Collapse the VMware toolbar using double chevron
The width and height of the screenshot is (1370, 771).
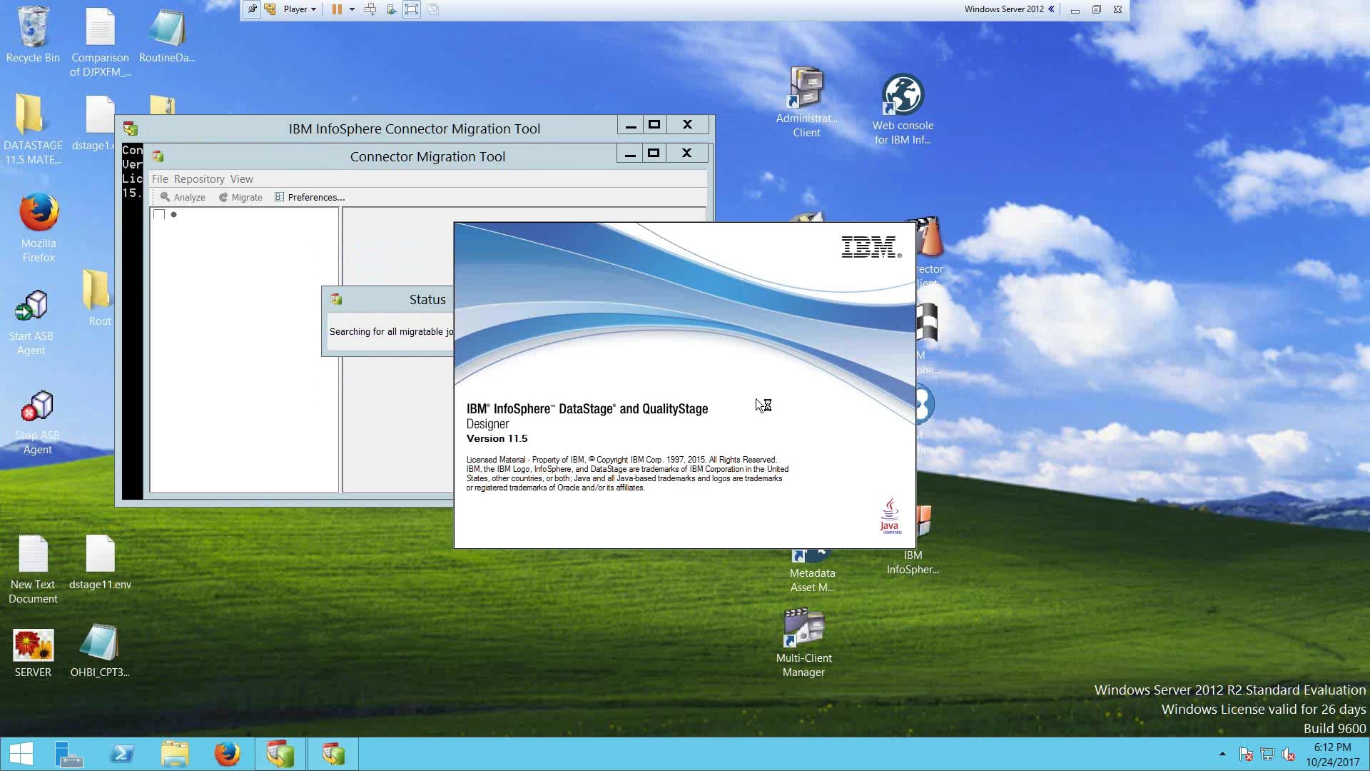click(1051, 9)
